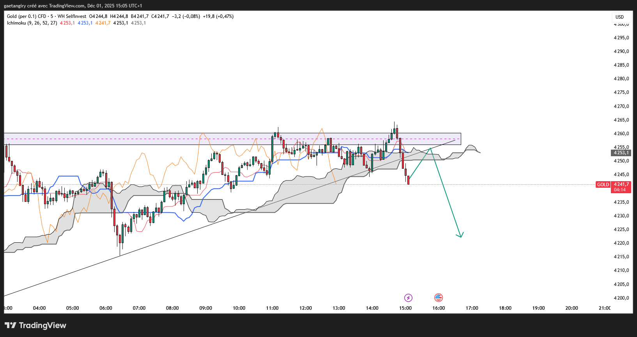This screenshot has width=637, height=337.
Task: Click the green projection arrow head
Action: 460,235
